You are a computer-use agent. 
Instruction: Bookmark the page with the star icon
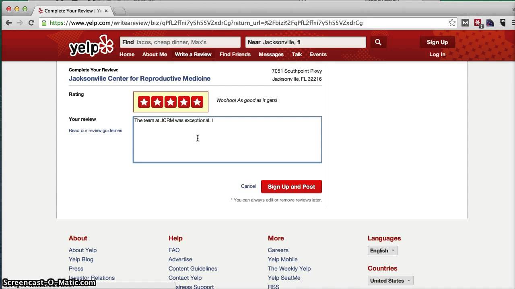(x=452, y=23)
